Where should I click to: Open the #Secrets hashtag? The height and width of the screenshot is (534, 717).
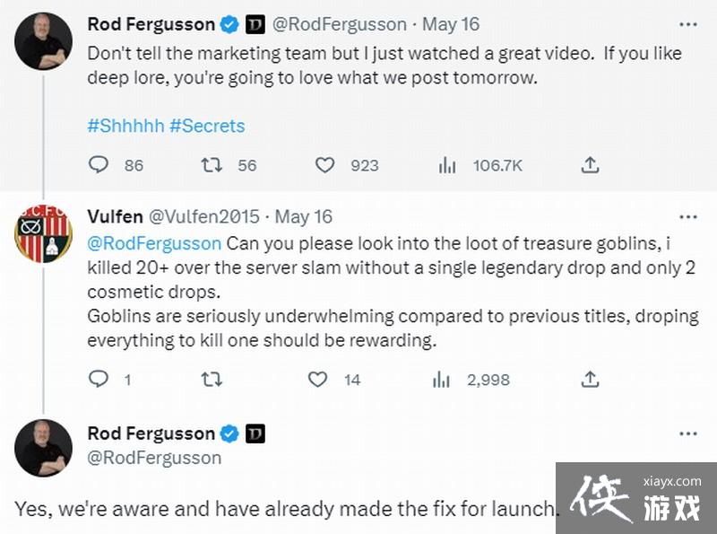pyautogui.click(x=212, y=126)
